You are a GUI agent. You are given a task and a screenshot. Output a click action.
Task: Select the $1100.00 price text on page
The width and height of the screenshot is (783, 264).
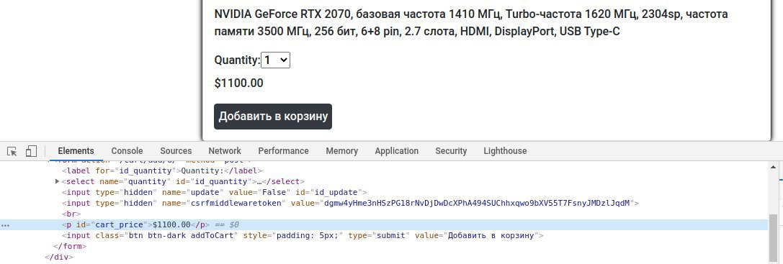tap(238, 83)
